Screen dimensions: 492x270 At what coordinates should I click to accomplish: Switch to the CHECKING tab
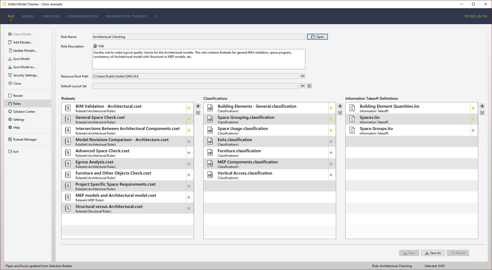50,16
